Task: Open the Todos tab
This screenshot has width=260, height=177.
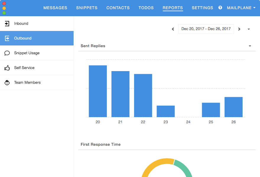Action: (146, 8)
